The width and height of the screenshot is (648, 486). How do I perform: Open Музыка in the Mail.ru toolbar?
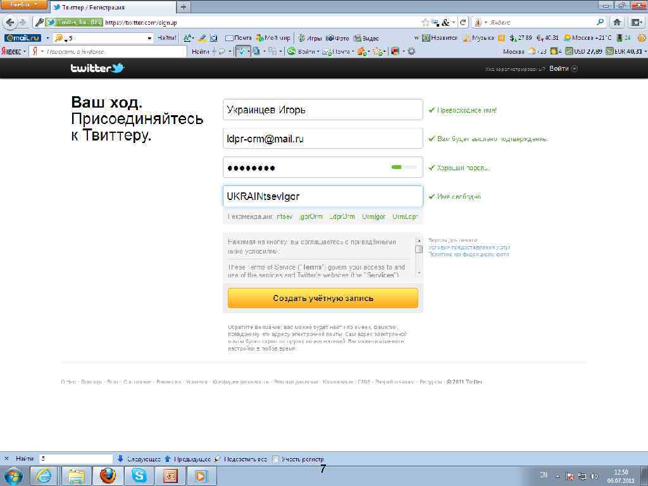pyautogui.click(x=478, y=38)
